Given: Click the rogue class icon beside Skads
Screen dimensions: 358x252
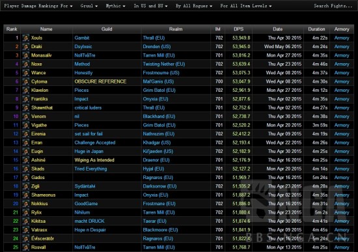Looking at the screenshot, I should pos(26,169).
